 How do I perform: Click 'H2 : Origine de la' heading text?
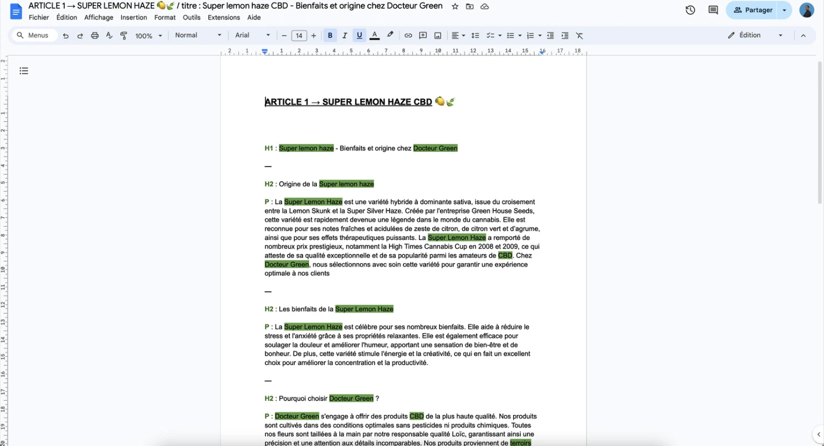291,184
